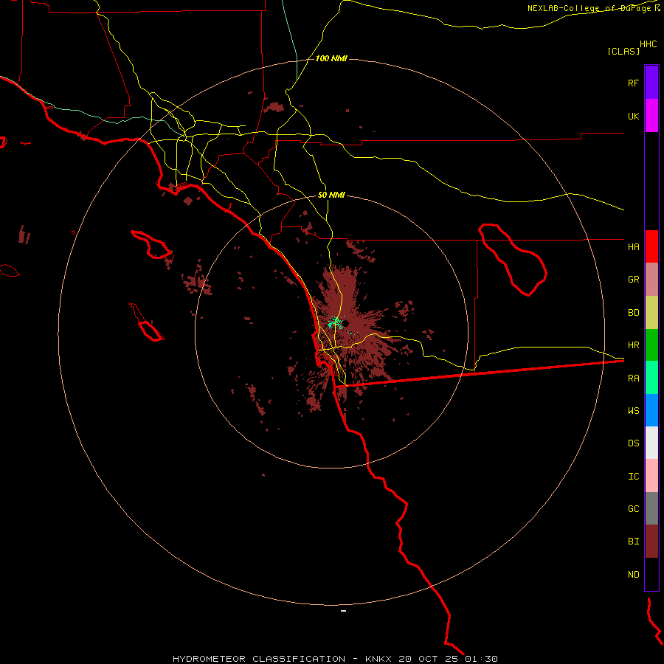Click the WS legend label
The height and width of the screenshot is (664, 664).
click(x=633, y=410)
